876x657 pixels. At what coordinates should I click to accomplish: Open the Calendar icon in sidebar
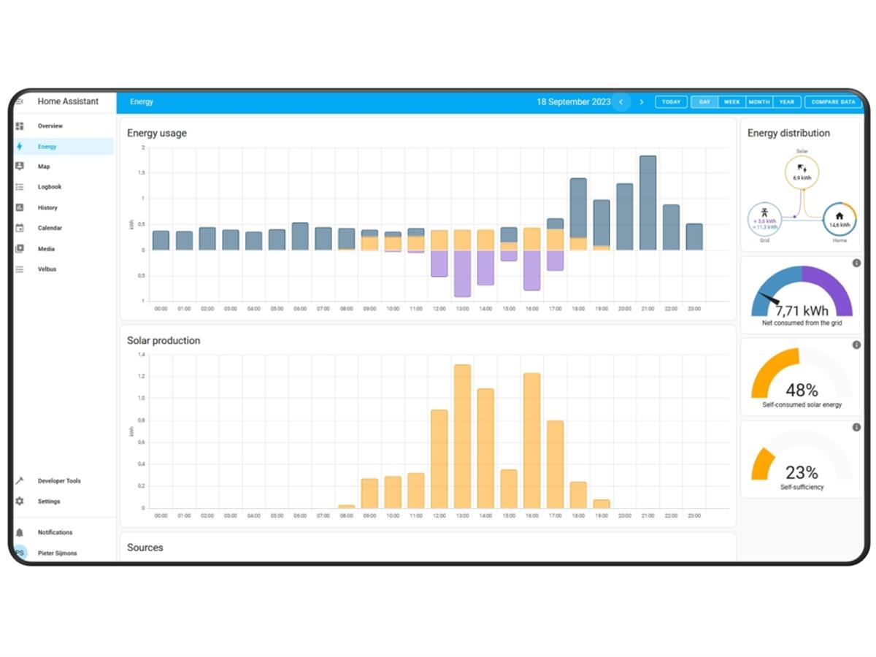click(x=20, y=228)
